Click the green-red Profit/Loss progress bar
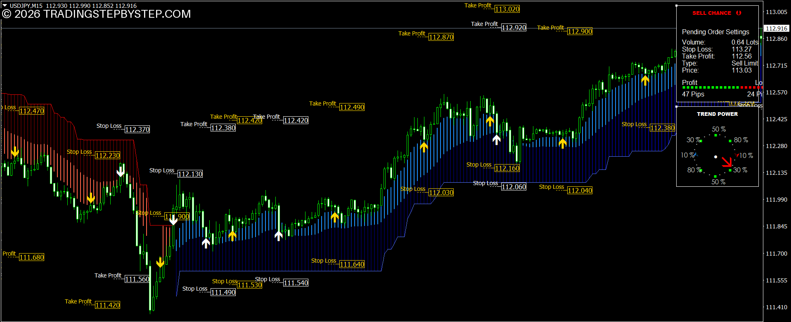791x322 pixels. point(722,87)
